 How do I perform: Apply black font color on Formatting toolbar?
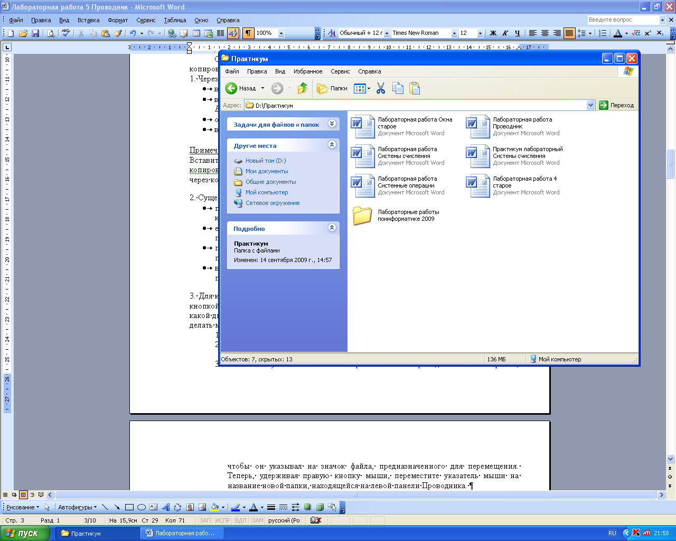(617, 33)
